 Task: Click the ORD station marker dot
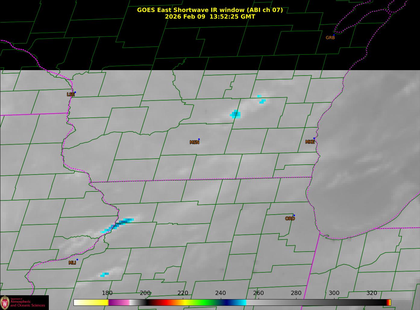(x=294, y=215)
